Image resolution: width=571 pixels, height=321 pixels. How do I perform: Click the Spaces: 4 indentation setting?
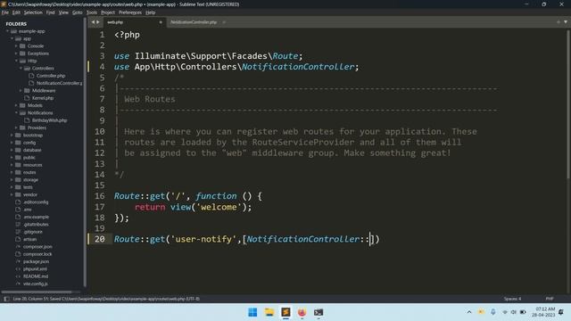click(x=512, y=299)
